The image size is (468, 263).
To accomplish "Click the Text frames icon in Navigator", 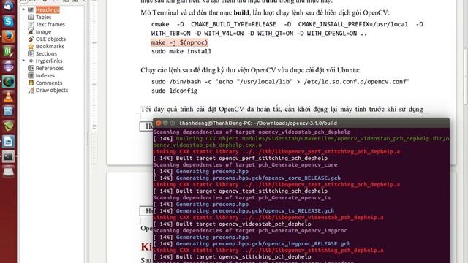I will (31, 24).
